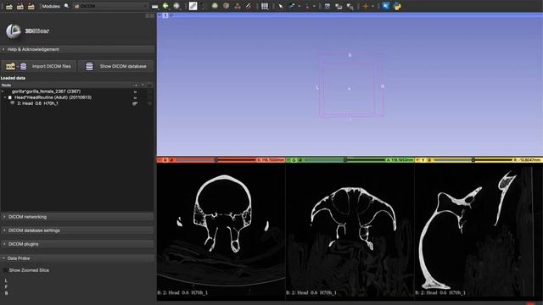Collapse gorilla_female_2367 patient tree node
Screen dimensions: 543x305
coord(3,91)
